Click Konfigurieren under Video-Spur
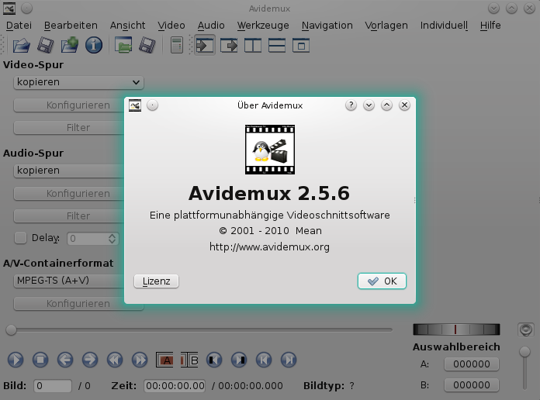 69,105
